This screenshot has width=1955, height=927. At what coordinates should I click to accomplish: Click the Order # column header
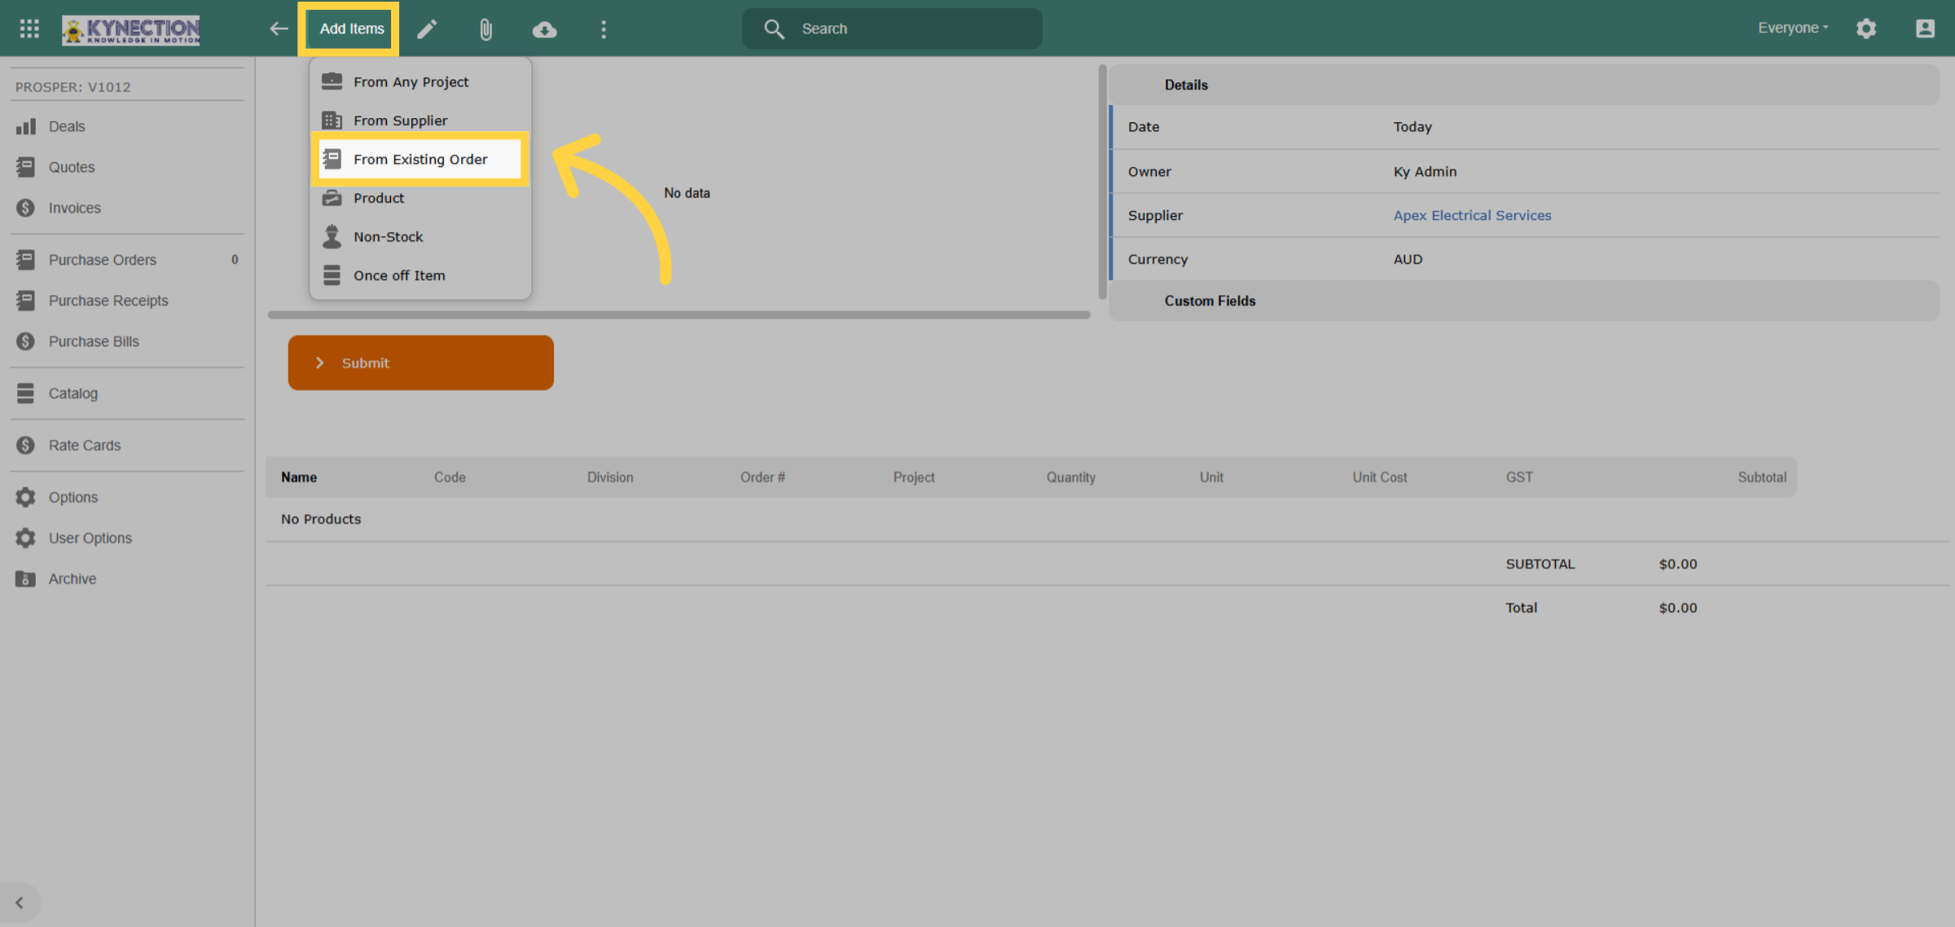pyautogui.click(x=762, y=477)
